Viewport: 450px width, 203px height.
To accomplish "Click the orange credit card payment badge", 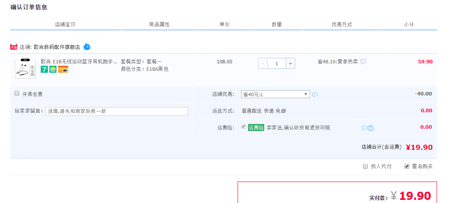I will point(63,69).
